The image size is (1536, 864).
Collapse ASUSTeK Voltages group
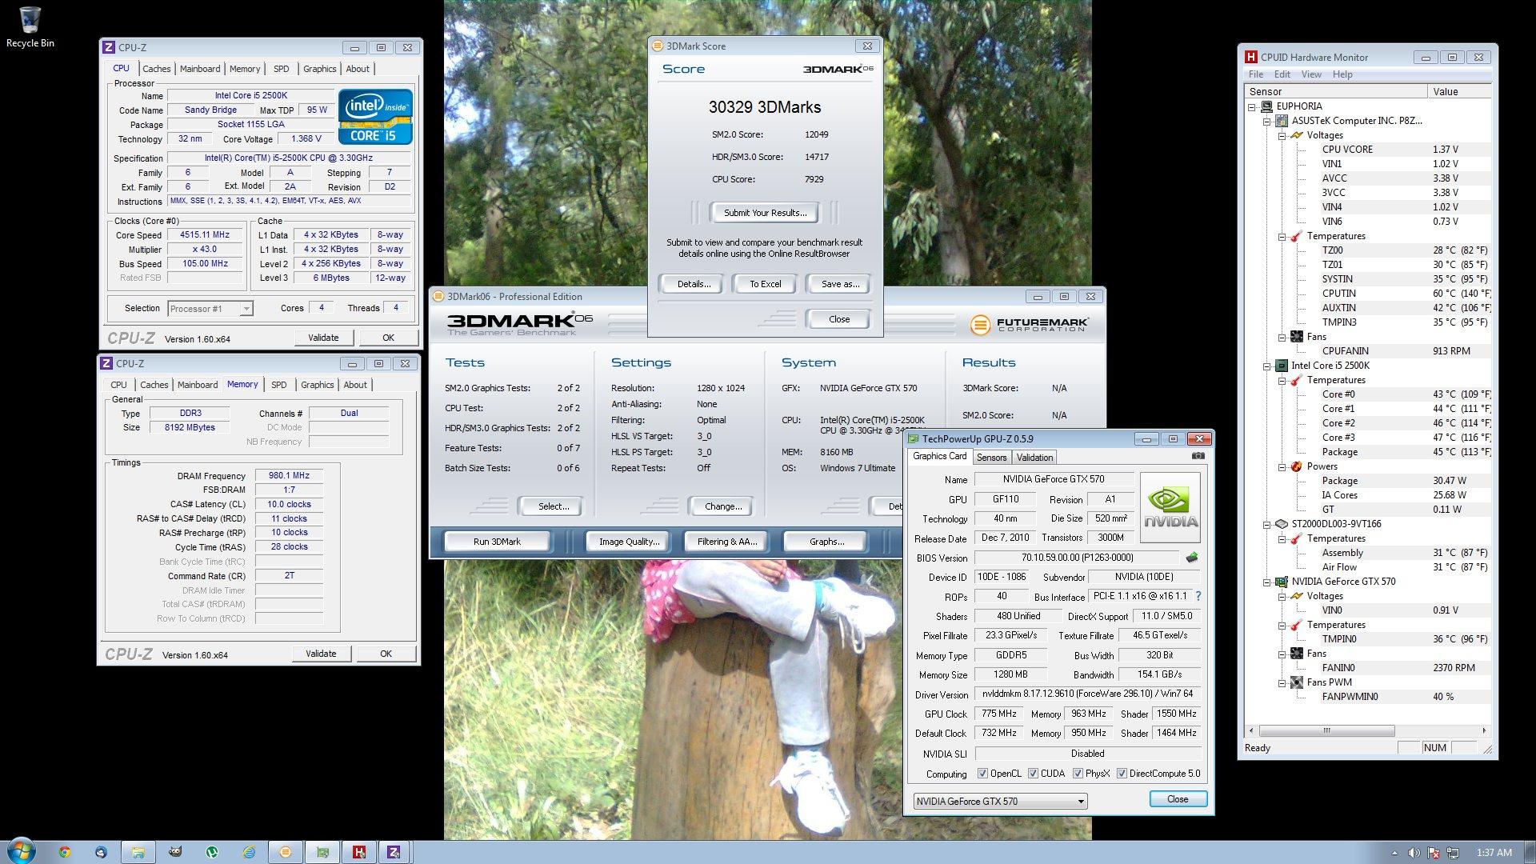click(1282, 136)
